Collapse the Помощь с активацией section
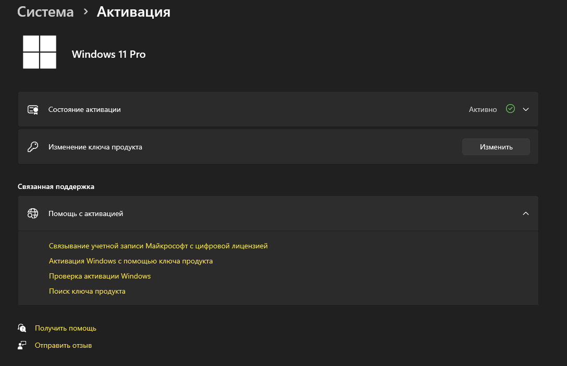The height and width of the screenshot is (366, 567). pos(526,213)
